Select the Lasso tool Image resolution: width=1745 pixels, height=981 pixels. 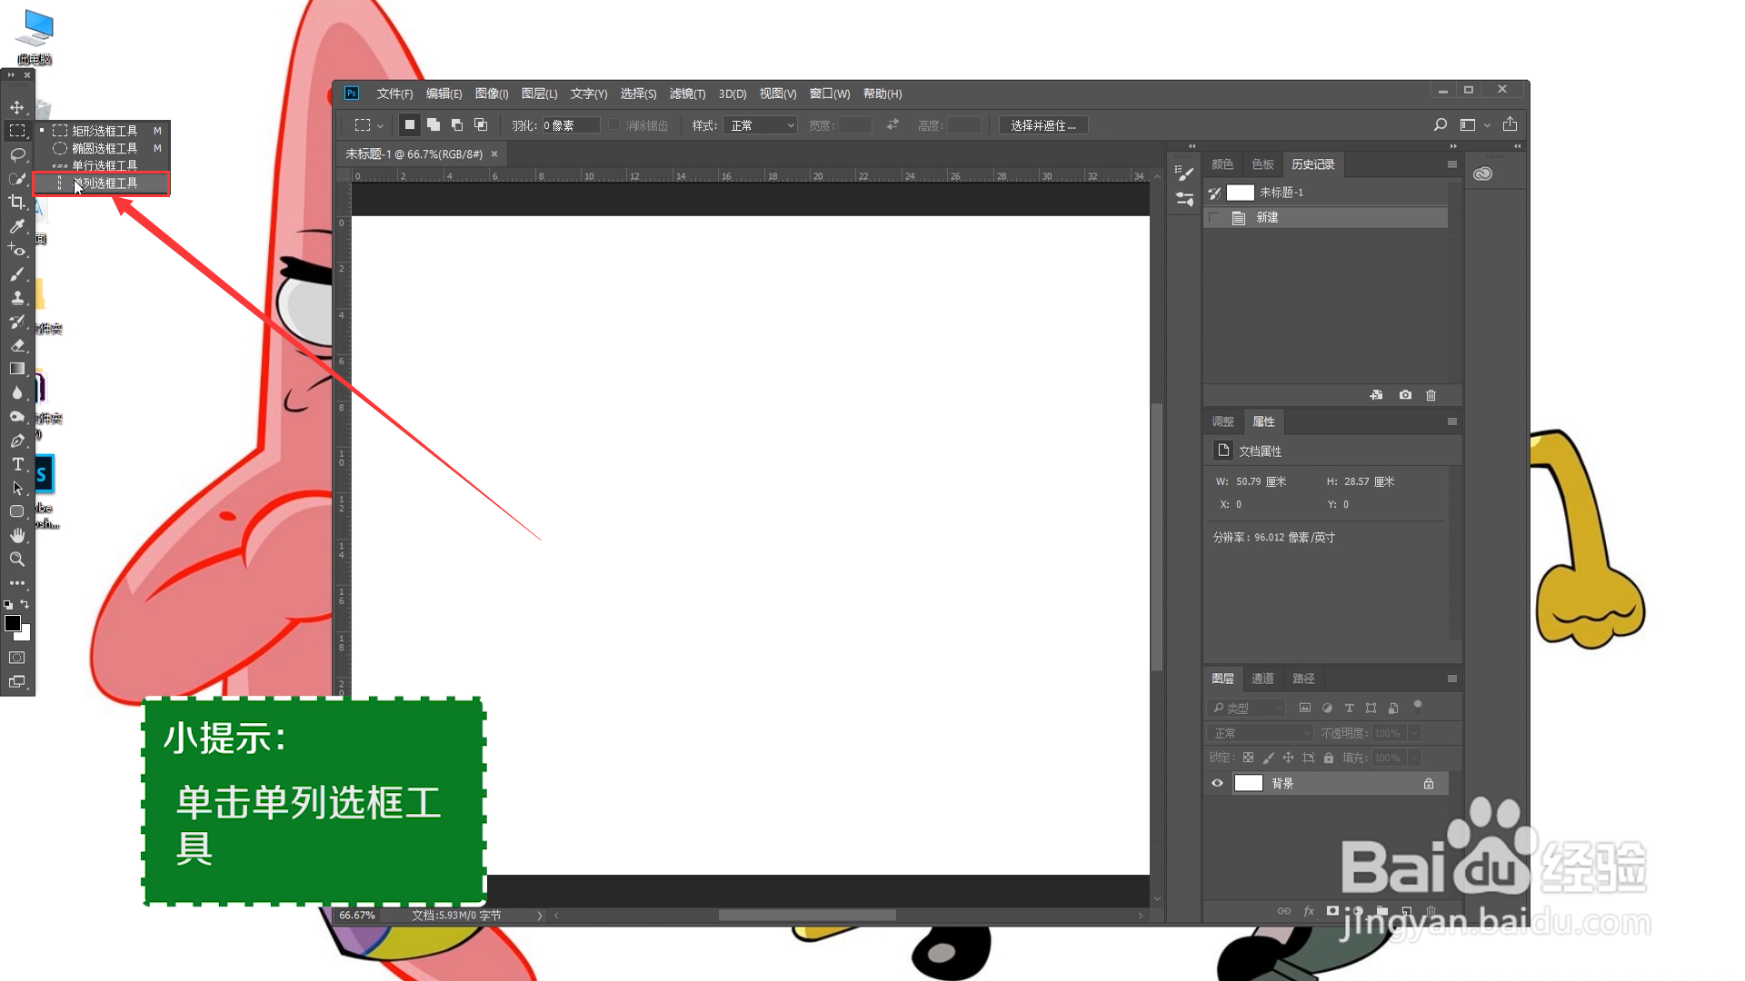16,154
